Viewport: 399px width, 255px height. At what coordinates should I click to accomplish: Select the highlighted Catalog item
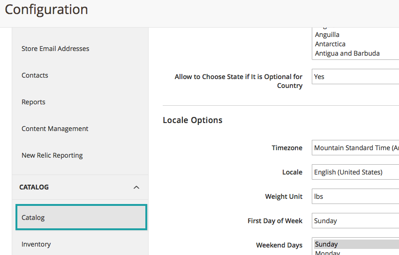(x=81, y=218)
